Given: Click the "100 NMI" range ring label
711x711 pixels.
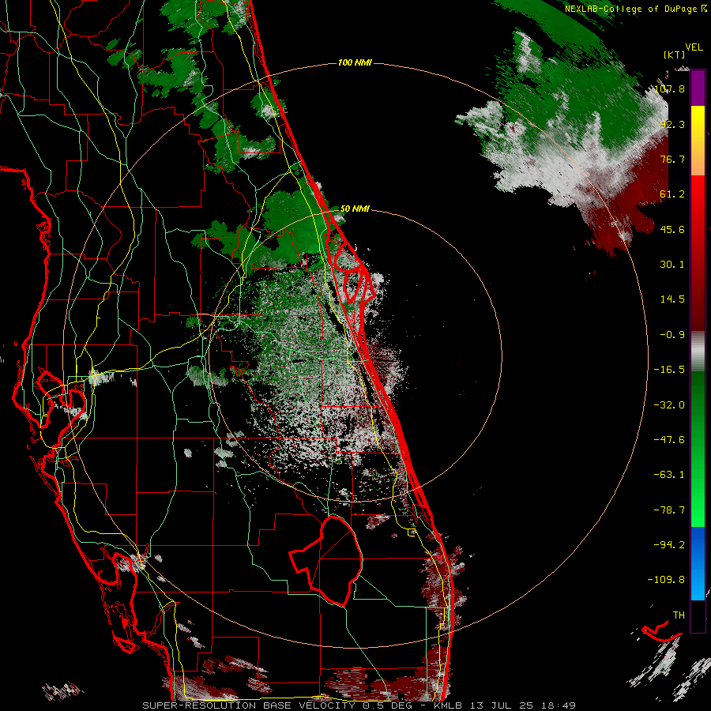Looking at the screenshot, I should [x=355, y=62].
